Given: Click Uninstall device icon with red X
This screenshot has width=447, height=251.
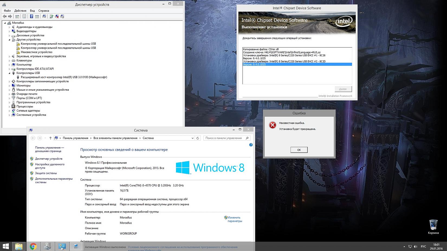Looking at the screenshot, I should [57, 16].
